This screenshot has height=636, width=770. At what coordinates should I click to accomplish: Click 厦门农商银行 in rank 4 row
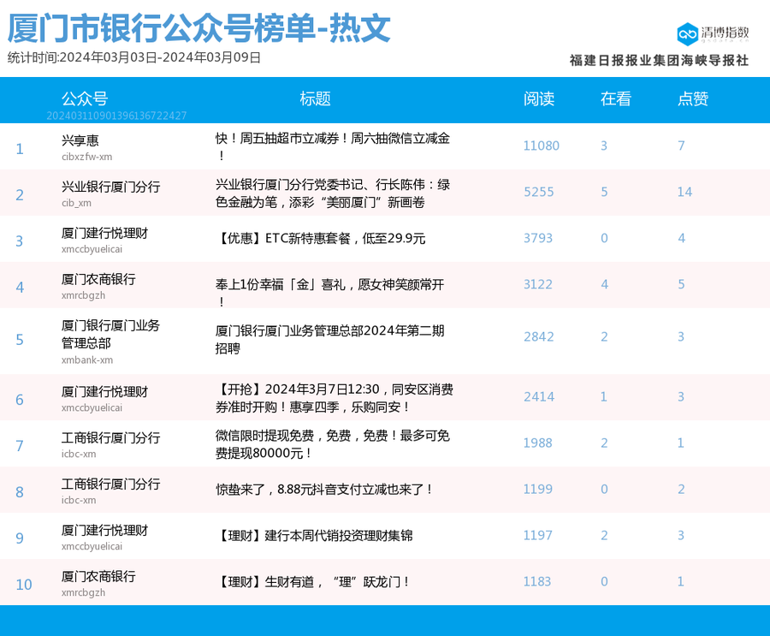(x=98, y=279)
